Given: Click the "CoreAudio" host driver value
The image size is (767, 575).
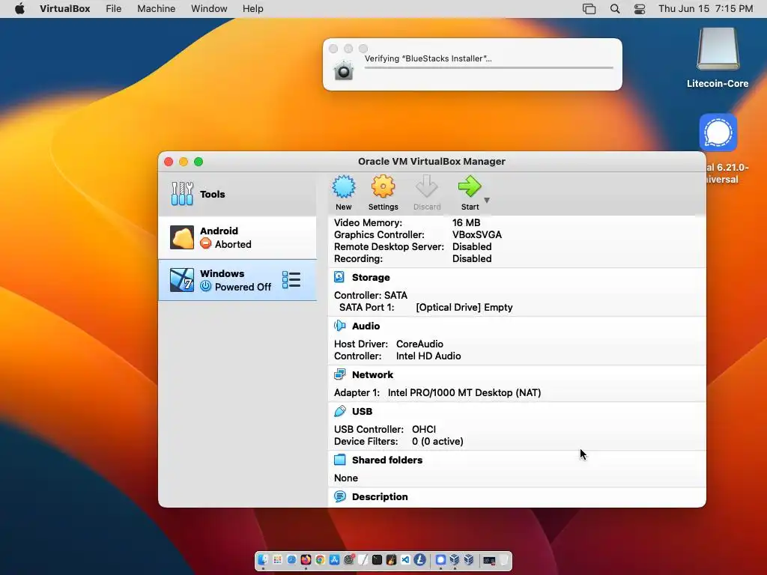Looking at the screenshot, I should (x=419, y=344).
